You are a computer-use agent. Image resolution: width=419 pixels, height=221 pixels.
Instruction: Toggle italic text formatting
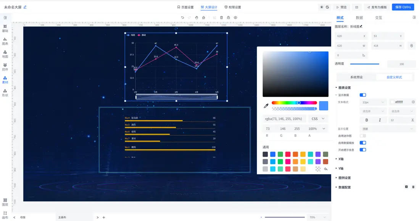tap(380, 120)
